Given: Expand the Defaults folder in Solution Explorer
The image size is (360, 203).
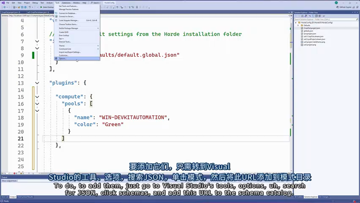Looking at the screenshot, I should (x=298, y=25).
